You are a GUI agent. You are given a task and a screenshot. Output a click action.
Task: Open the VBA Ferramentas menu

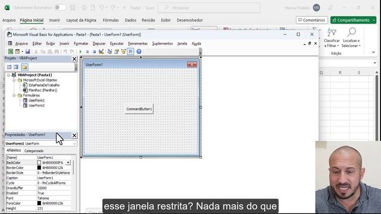click(x=138, y=43)
